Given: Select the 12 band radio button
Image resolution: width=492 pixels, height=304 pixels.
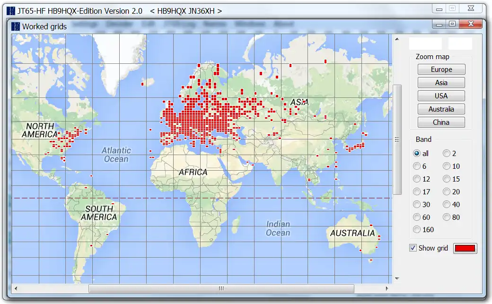Looking at the screenshot, I should 417,179.
